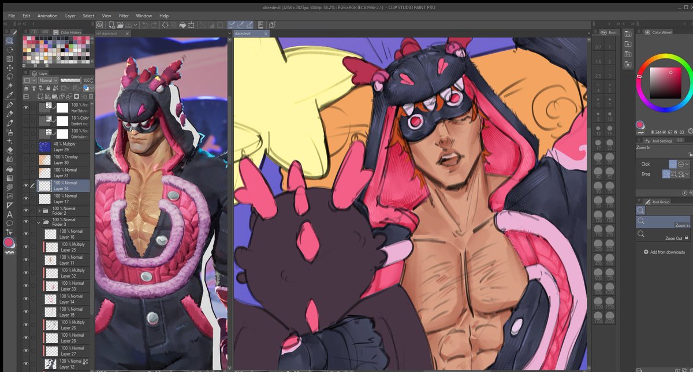Toggle visibility of Layer 16
Viewport: 693px width, 372px height.
click(26, 234)
